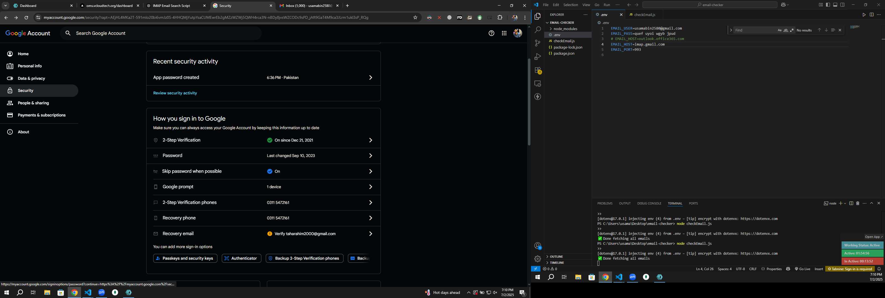Open Source Control view in VS Code
The width and height of the screenshot is (885, 298).
pyautogui.click(x=538, y=43)
